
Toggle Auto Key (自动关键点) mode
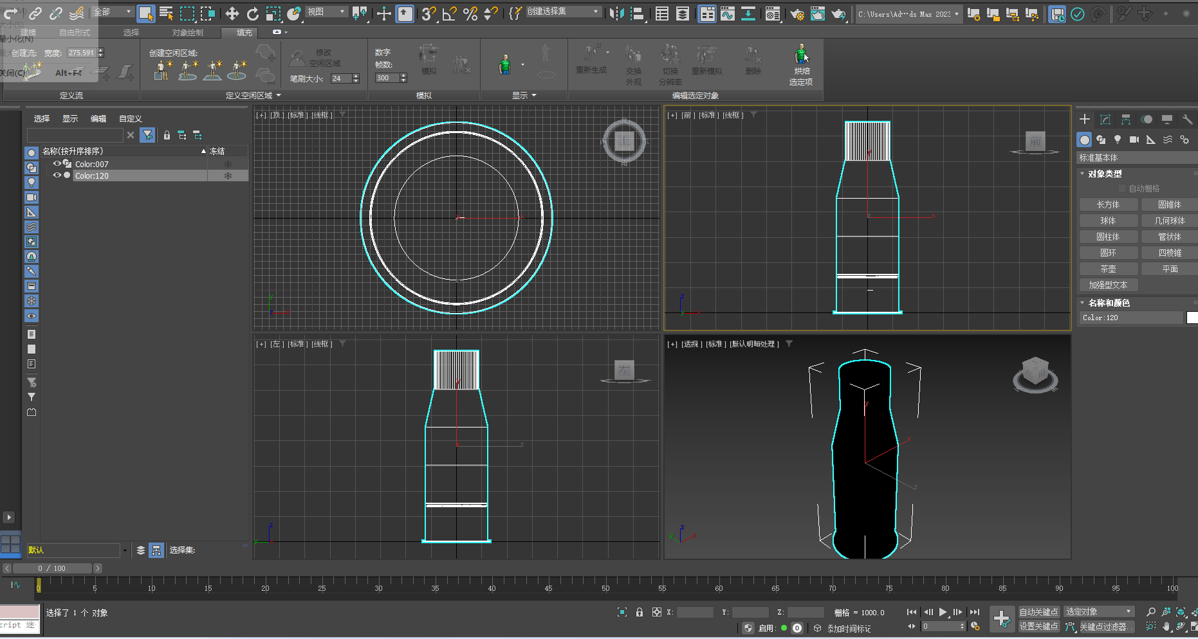click(x=1038, y=612)
